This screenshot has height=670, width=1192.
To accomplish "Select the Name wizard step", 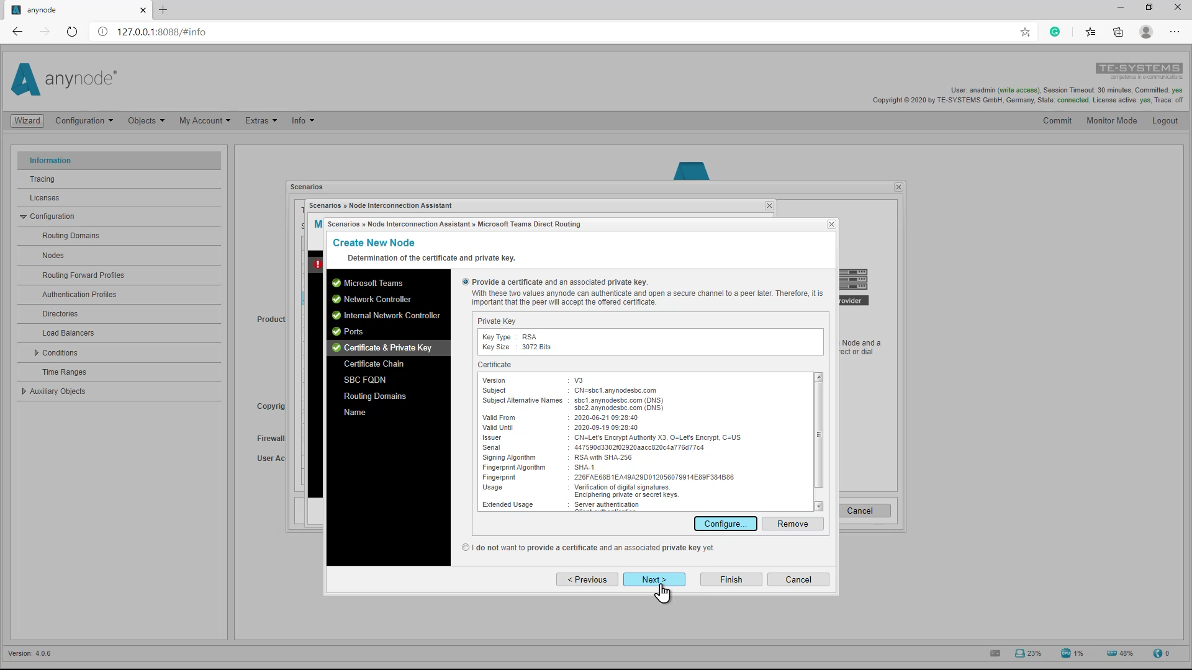I will [x=354, y=412].
